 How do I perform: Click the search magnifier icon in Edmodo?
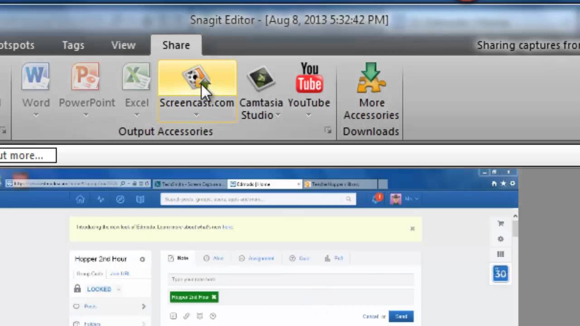tap(348, 199)
